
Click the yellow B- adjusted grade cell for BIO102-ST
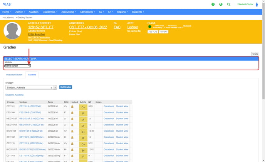coord(83,150)
